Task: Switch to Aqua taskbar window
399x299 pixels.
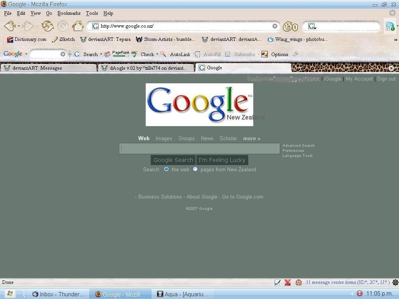Action: tap(182, 294)
